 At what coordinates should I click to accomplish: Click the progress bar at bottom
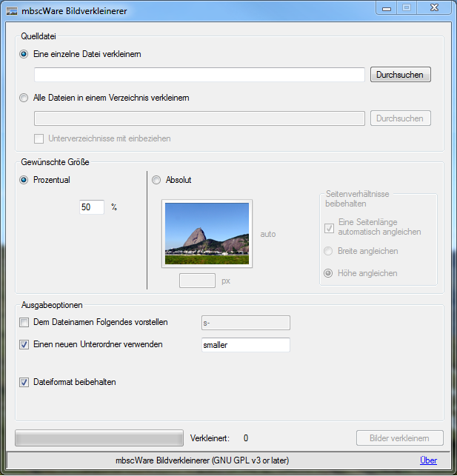pos(99,438)
